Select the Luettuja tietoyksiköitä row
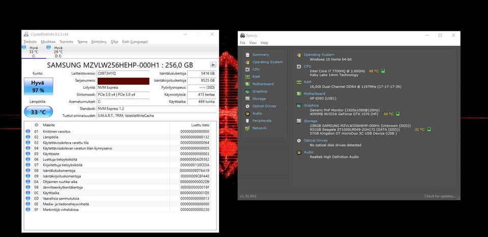This screenshot has width=488, height=237. pos(118,159)
